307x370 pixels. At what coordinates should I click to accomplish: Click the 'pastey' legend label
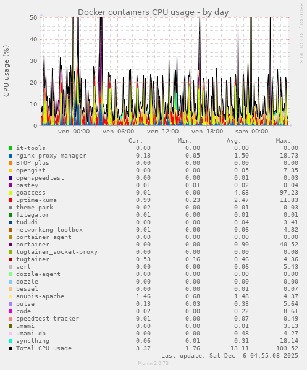[27, 185]
